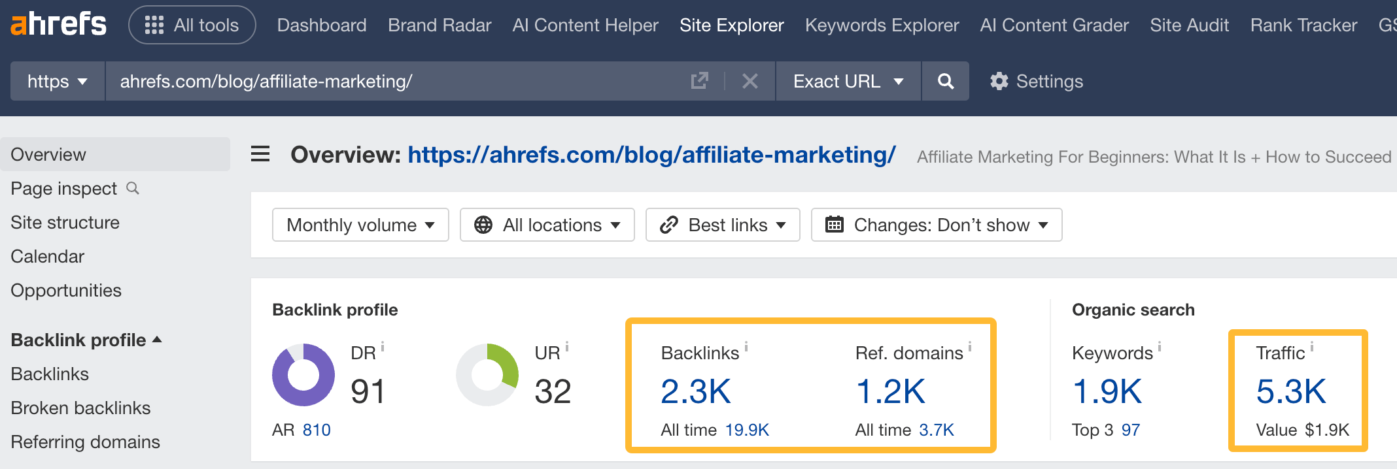Open AI Content Helper
Screen dimensions: 1397x469
(x=585, y=25)
